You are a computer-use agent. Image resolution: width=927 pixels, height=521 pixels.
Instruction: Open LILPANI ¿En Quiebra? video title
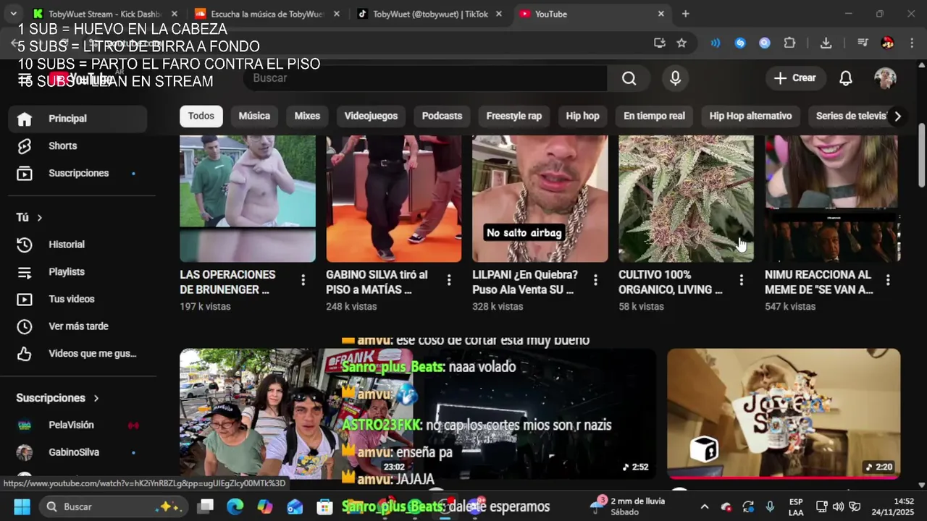click(x=525, y=282)
